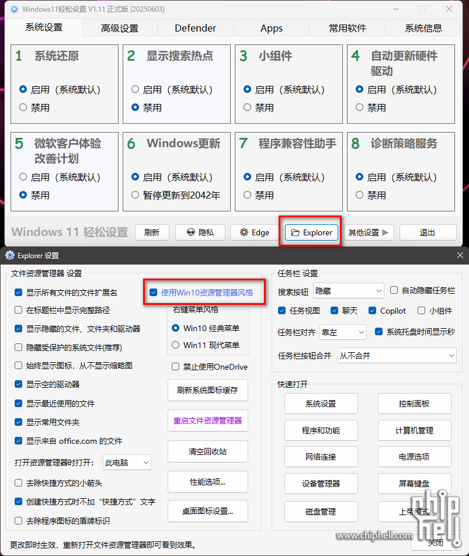The image size is (469, 556).
Task: Enable 自动隐藏任务栏 checkbox
Action: [394, 290]
